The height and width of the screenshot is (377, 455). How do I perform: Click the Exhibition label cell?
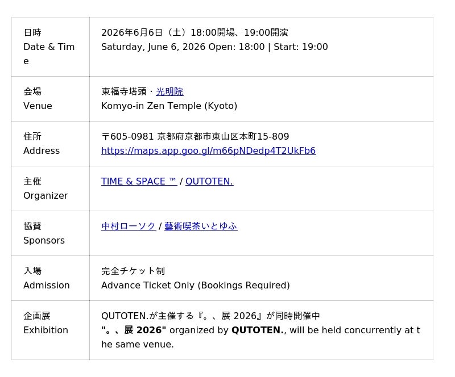[51, 330]
